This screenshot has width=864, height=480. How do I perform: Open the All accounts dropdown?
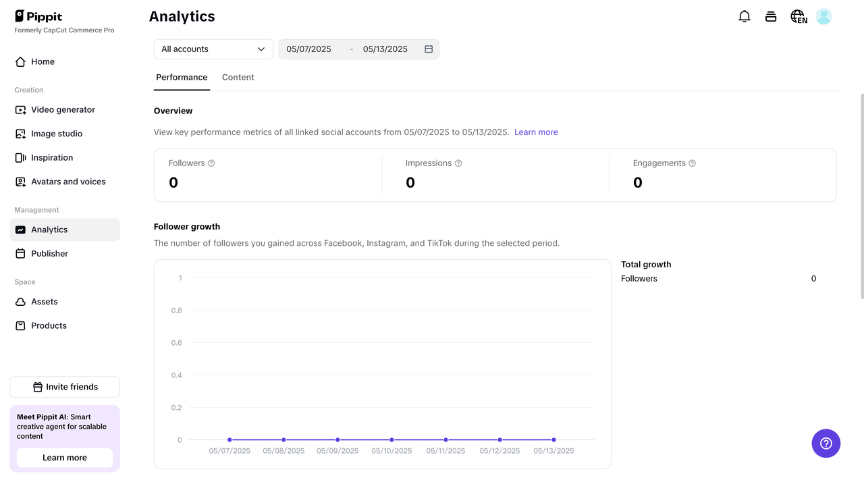pyautogui.click(x=213, y=49)
